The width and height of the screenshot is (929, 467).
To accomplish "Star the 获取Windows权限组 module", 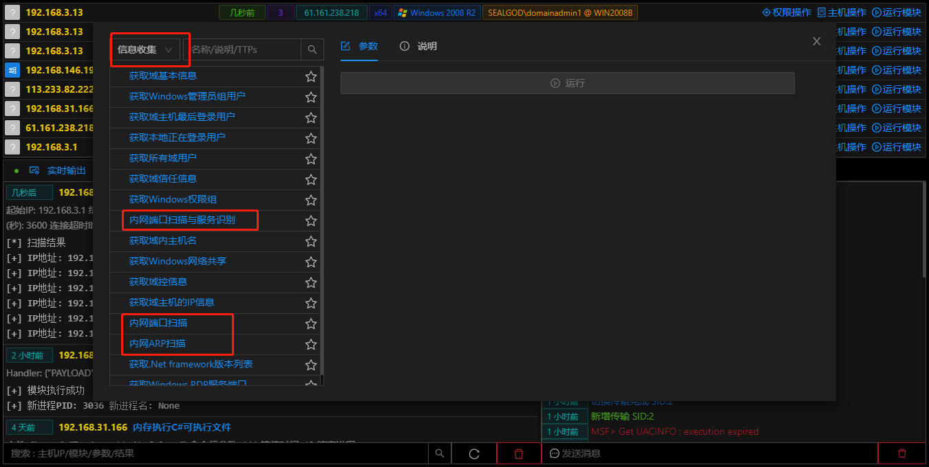I will pos(311,201).
